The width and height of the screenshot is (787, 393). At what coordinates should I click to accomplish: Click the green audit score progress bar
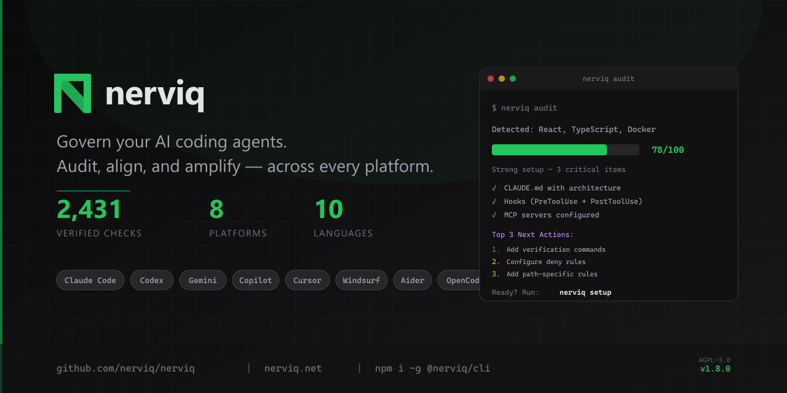click(x=549, y=150)
